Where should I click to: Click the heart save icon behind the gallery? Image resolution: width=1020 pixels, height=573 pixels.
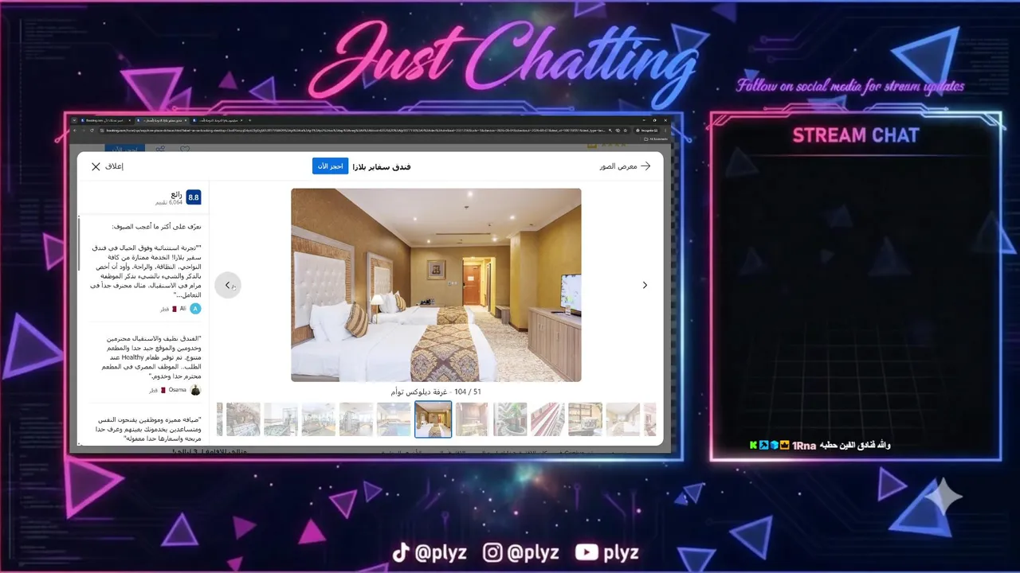click(x=185, y=149)
